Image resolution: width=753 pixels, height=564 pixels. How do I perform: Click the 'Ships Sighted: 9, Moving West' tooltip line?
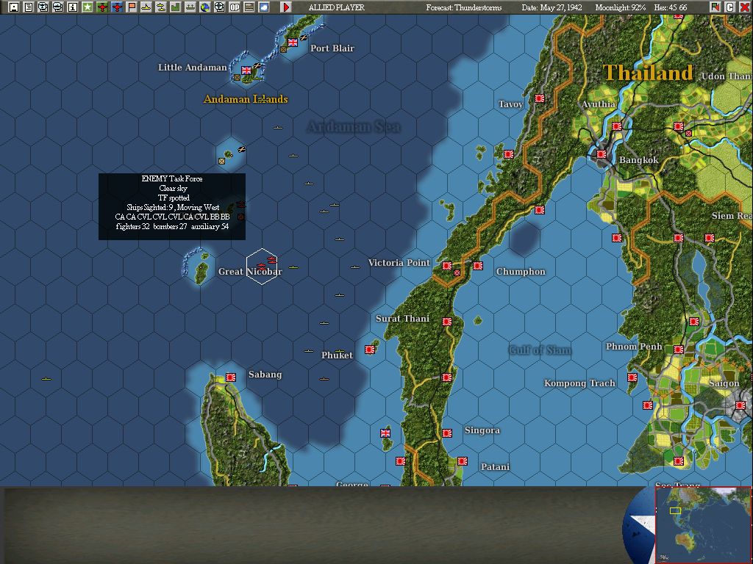point(173,207)
